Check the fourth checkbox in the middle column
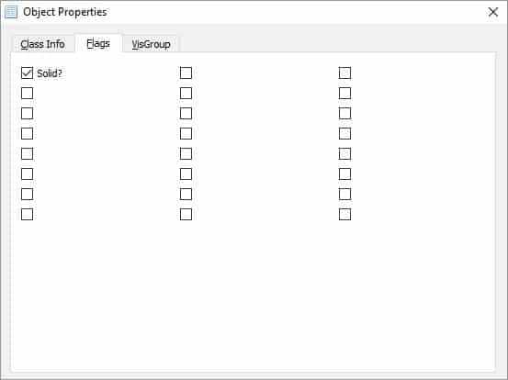508x380 pixels. click(186, 134)
